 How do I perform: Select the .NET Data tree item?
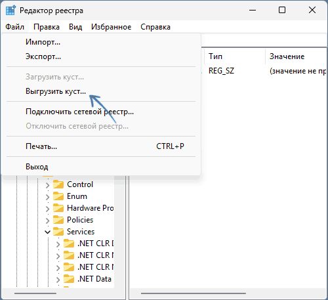coord(94,279)
